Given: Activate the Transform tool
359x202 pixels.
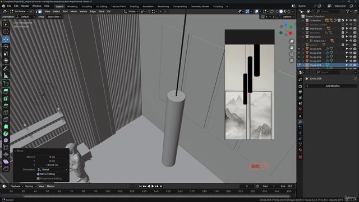Looking at the screenshot, I should 6,61.
